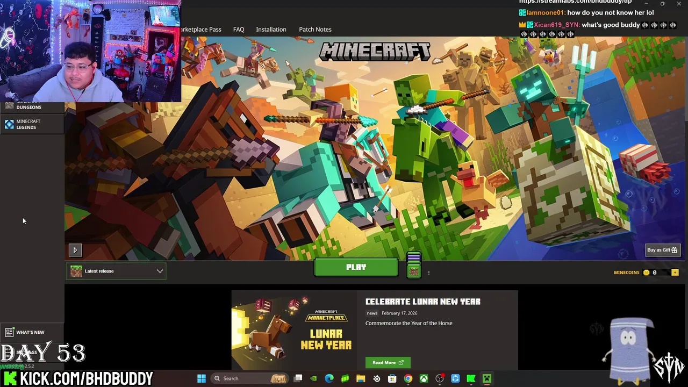Click the Minecraft Legends game icon
Image resolution: width=688 pixels, height=387 pixels.
pos(9,124)
